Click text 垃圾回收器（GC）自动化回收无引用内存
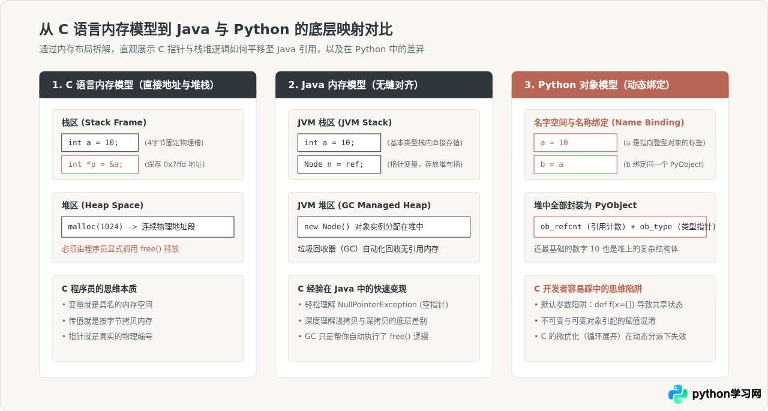 (x=368, y=248)
